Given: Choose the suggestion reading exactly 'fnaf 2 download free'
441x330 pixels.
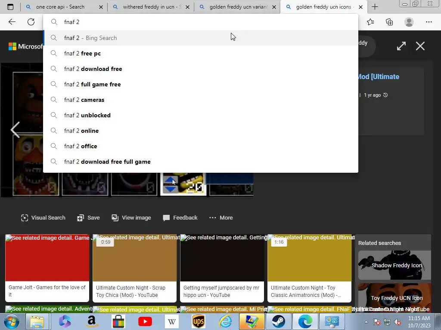Looking at the screenshot, I should (201, 69).
